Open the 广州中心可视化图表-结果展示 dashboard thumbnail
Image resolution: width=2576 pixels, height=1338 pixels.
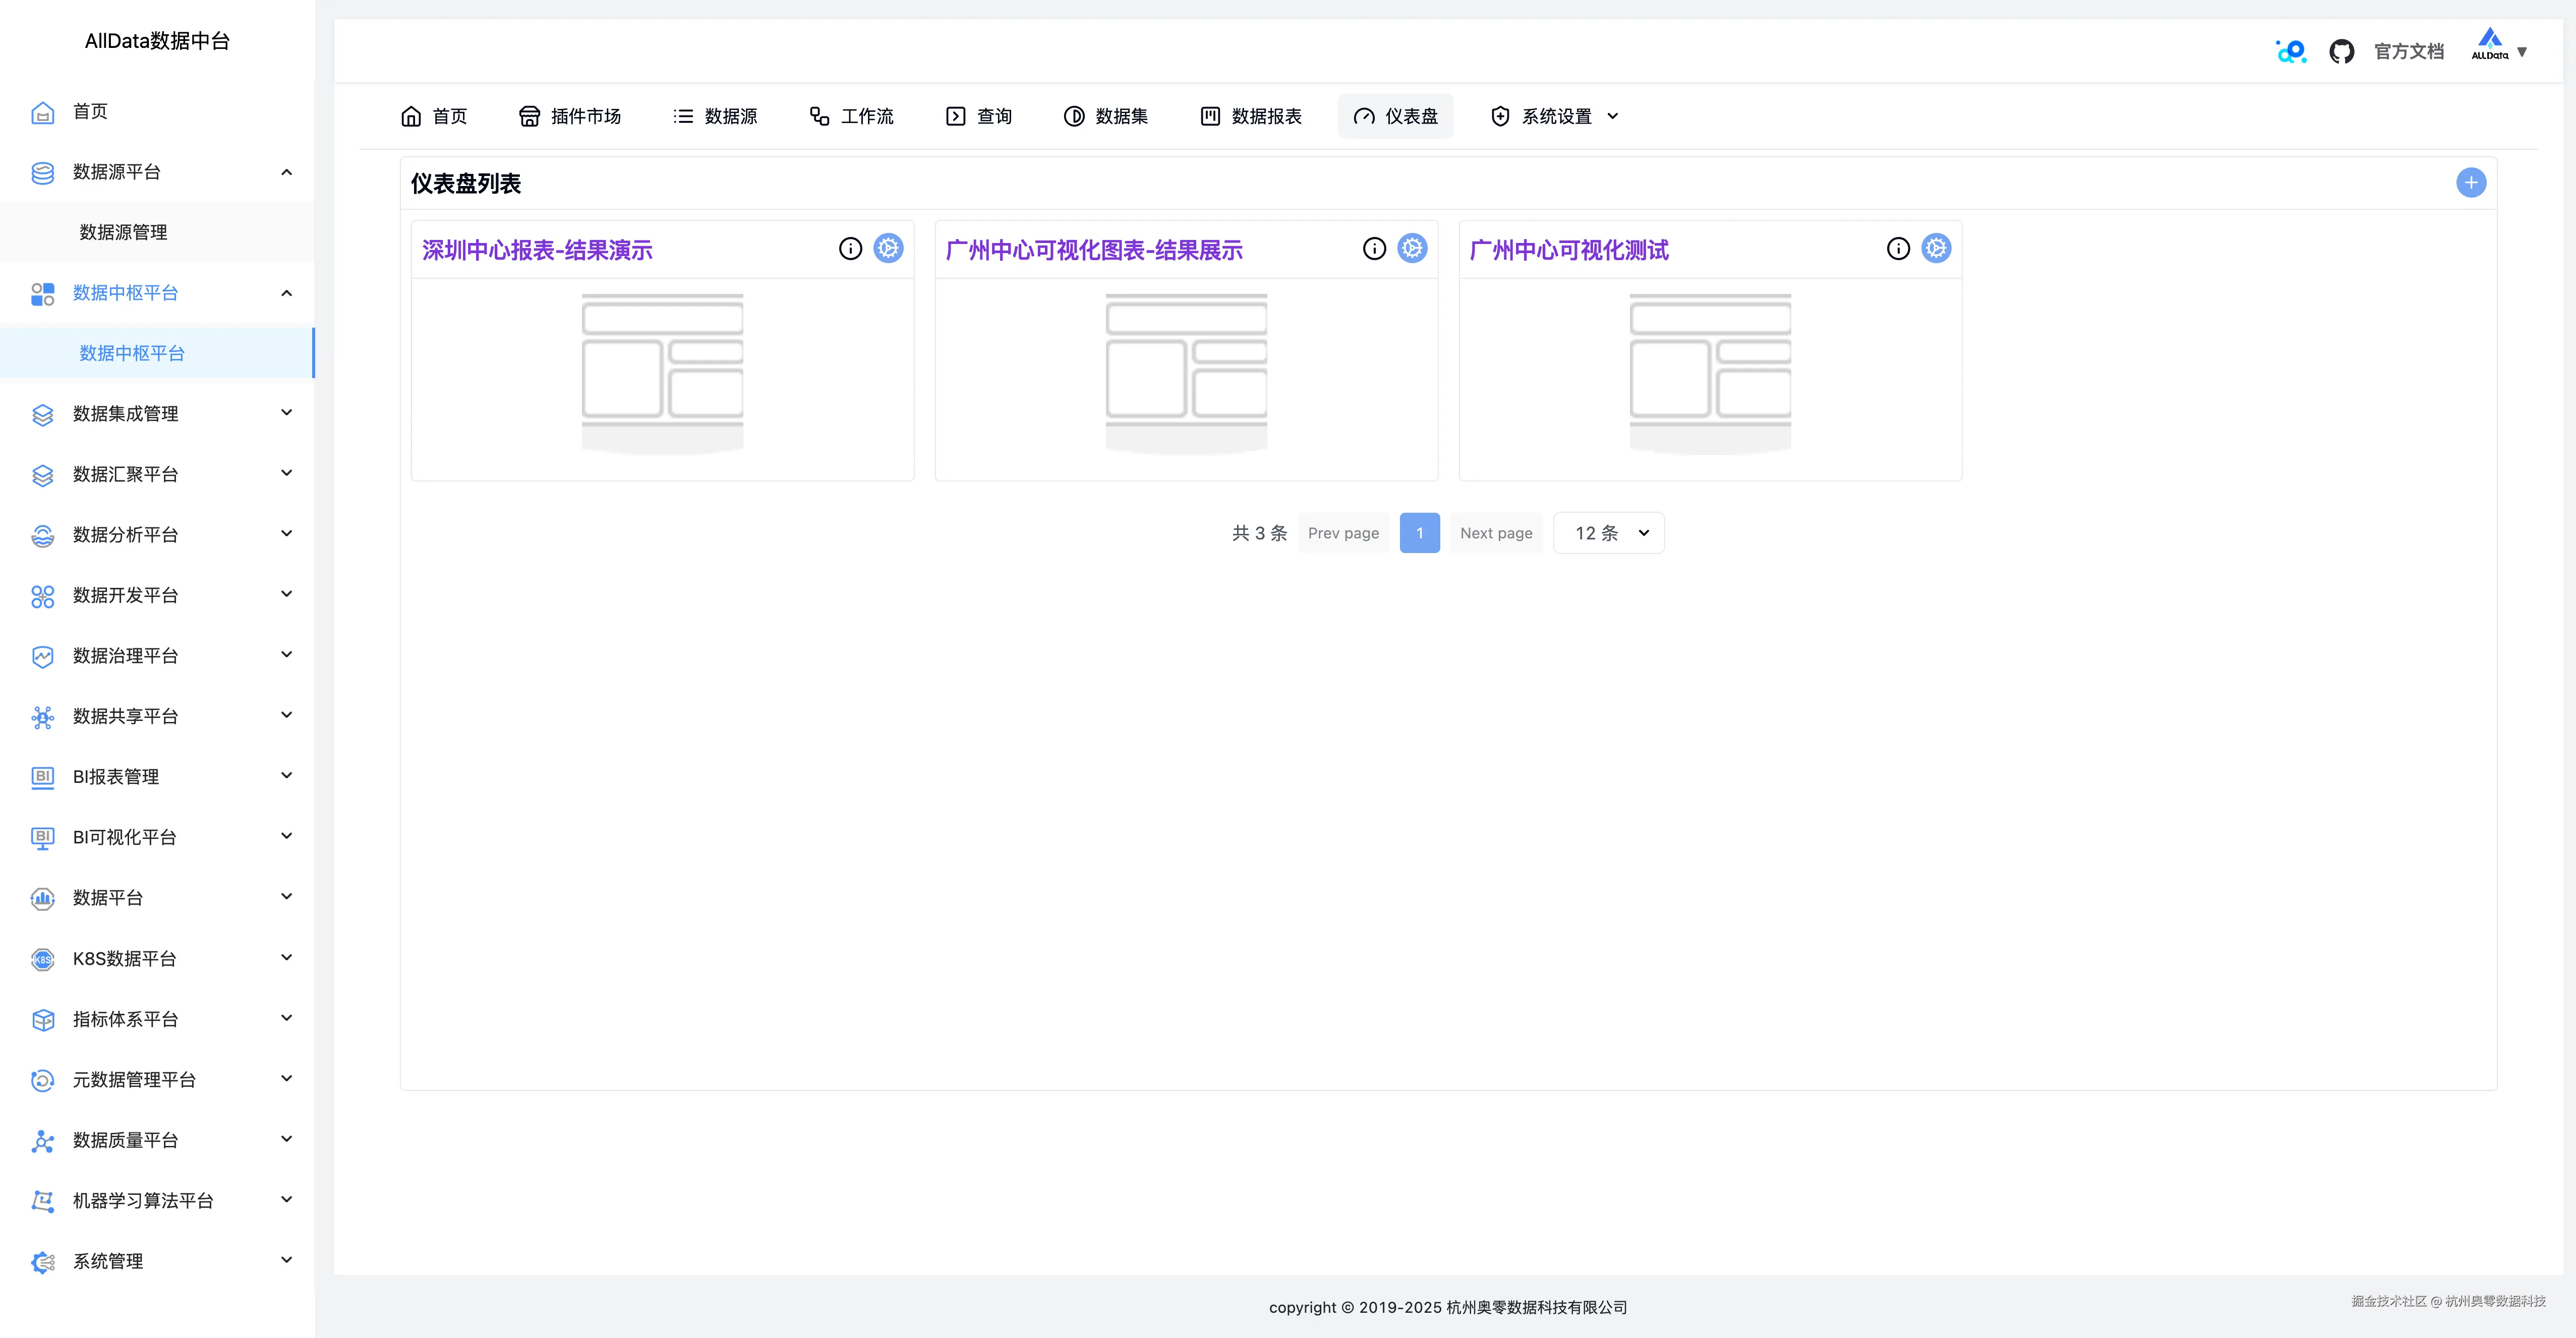(1186, 373)
